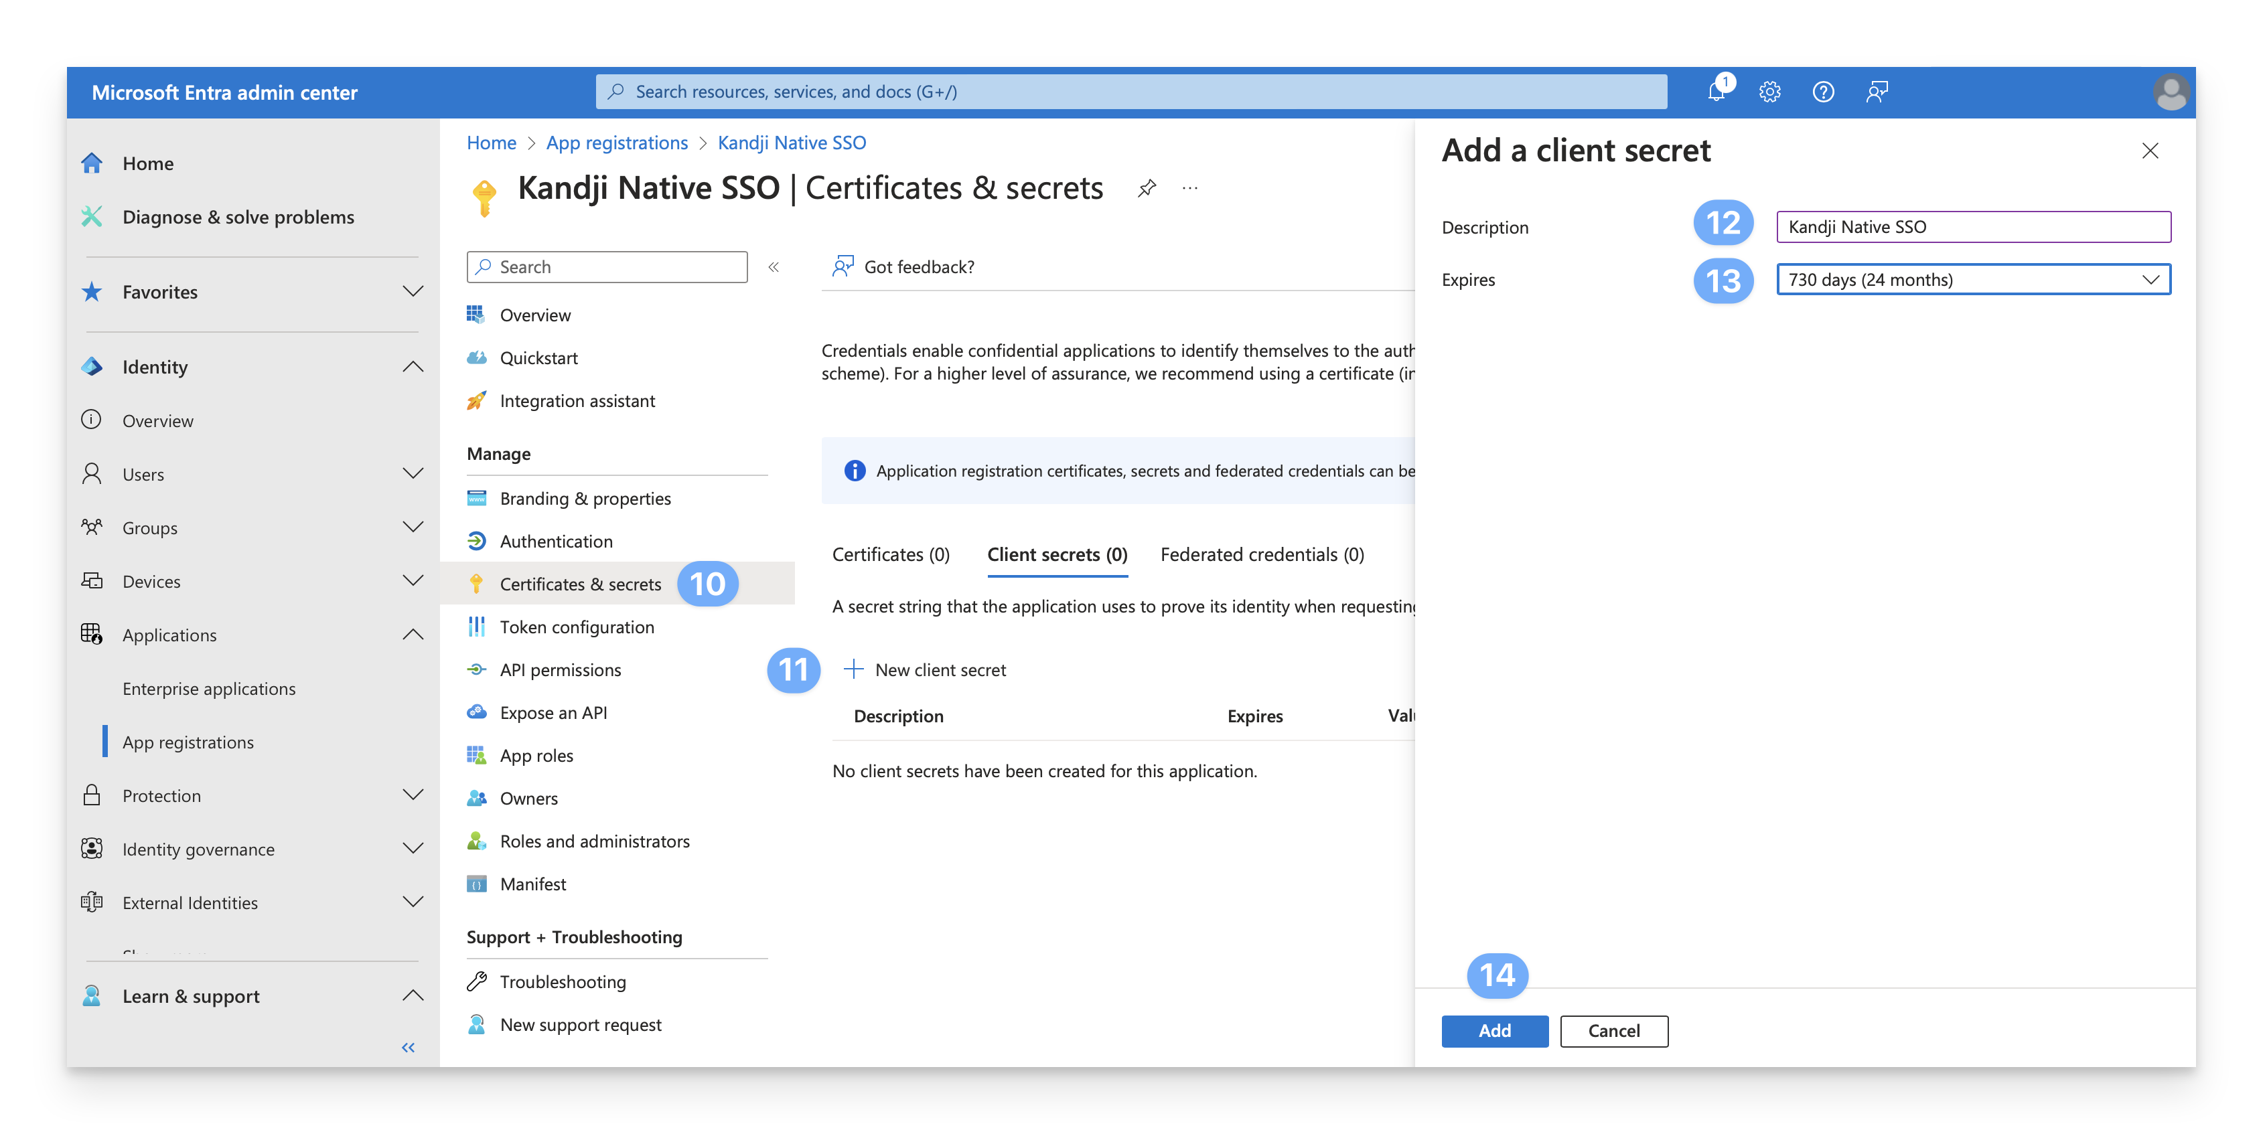The width and height of the screenshot is (2263, 1134).
Task: Expand the Users section
Action: (x=413, y=475)
